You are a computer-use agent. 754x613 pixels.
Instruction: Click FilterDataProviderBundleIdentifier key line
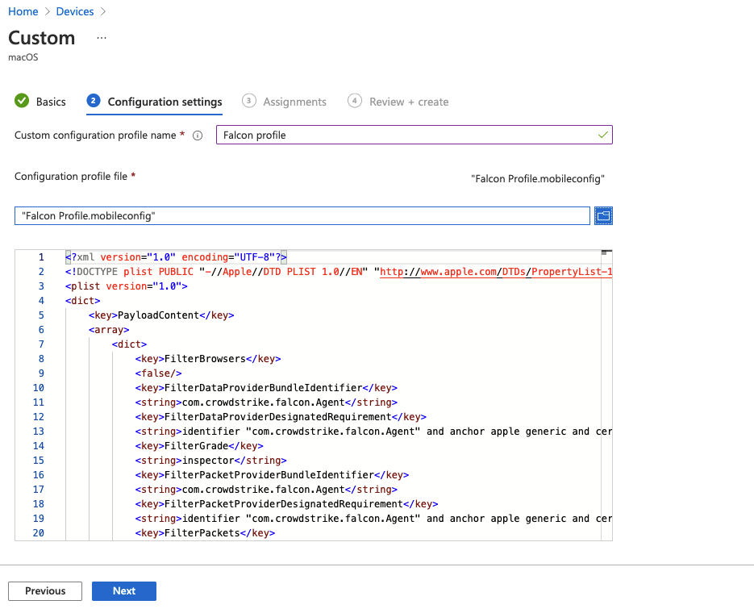click(x=266, y=388)
